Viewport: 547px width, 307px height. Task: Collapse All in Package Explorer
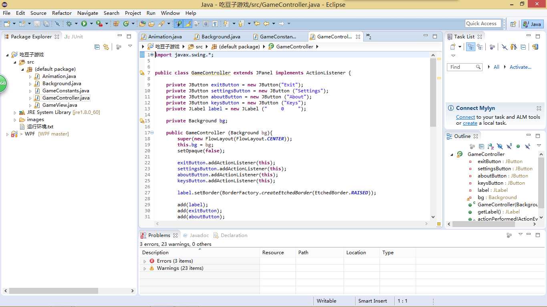pyautogui.click(x=97, y=47)
